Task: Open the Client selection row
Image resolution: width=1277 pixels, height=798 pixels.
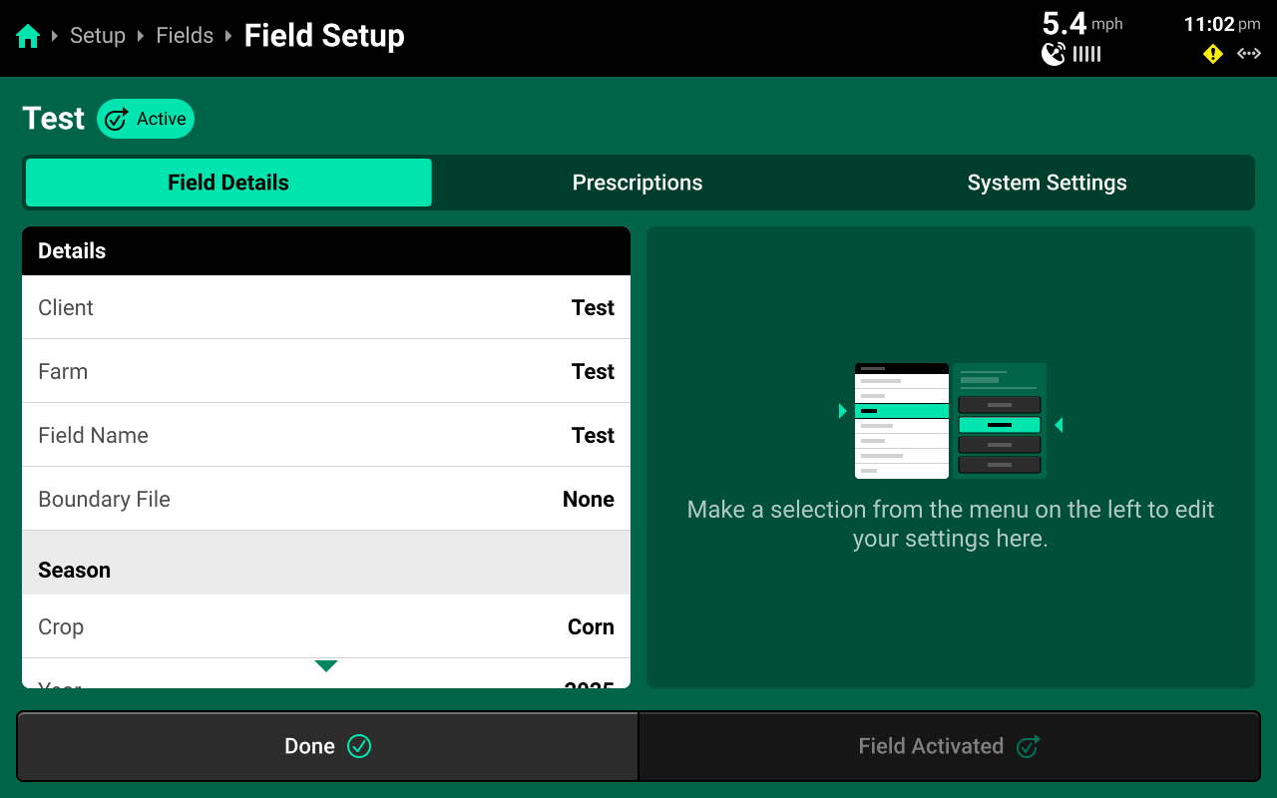Action: [326, 307]
